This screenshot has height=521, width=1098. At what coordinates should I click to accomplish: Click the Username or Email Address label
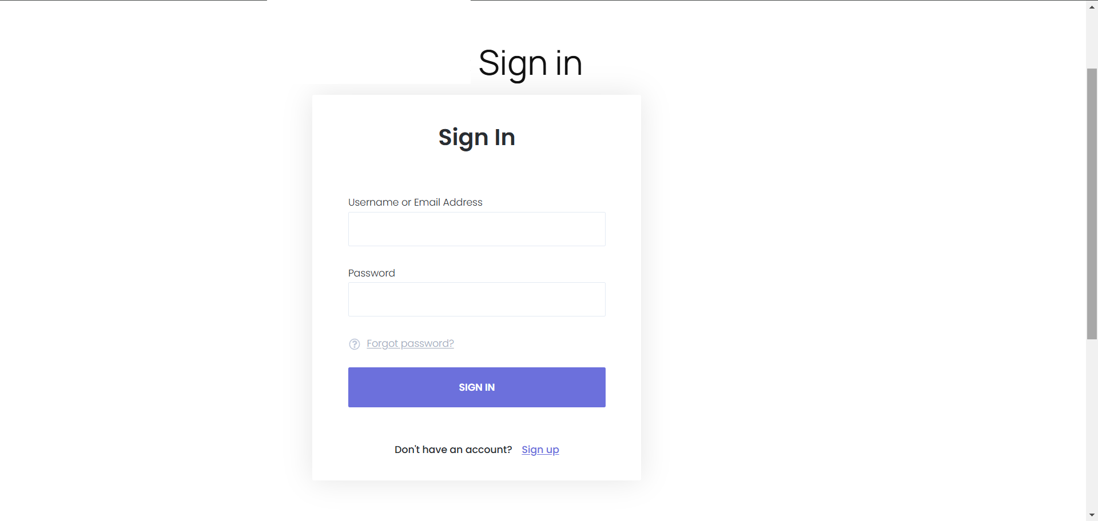[415, 202]
